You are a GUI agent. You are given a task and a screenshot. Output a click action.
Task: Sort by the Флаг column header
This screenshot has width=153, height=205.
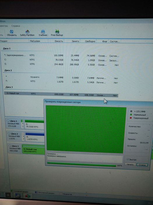[102, 41]
